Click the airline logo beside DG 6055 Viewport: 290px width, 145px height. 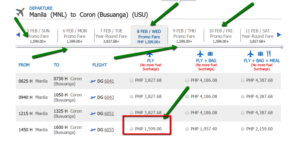pyautogui.click(x=93, y=130)
